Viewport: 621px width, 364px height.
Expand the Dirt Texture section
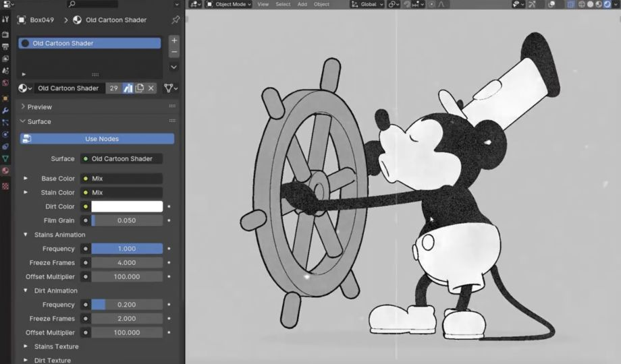26,360
